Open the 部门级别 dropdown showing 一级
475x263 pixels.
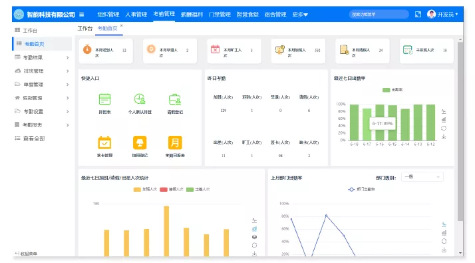[422, 177]
